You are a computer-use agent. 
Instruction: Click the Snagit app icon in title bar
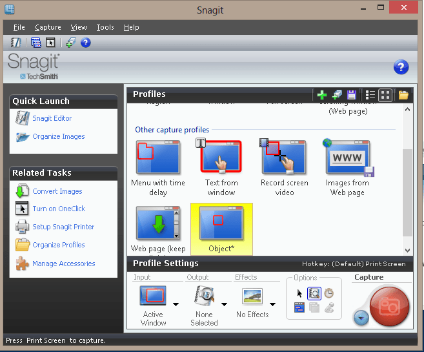(x=10, y=10)
